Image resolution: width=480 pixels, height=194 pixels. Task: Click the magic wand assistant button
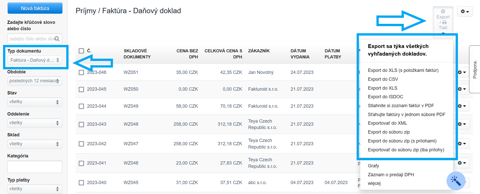[x=456, y=181]
